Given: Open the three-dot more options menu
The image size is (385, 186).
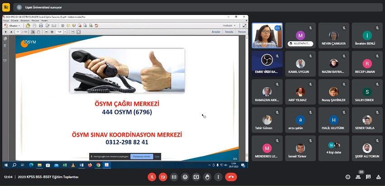Looking at the screenshot, I should pyautogui.click(x=218, y=177).
